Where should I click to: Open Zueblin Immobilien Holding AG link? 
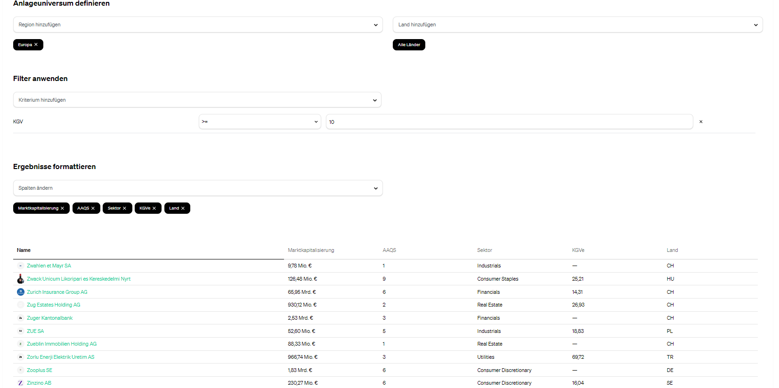point(62,344)
